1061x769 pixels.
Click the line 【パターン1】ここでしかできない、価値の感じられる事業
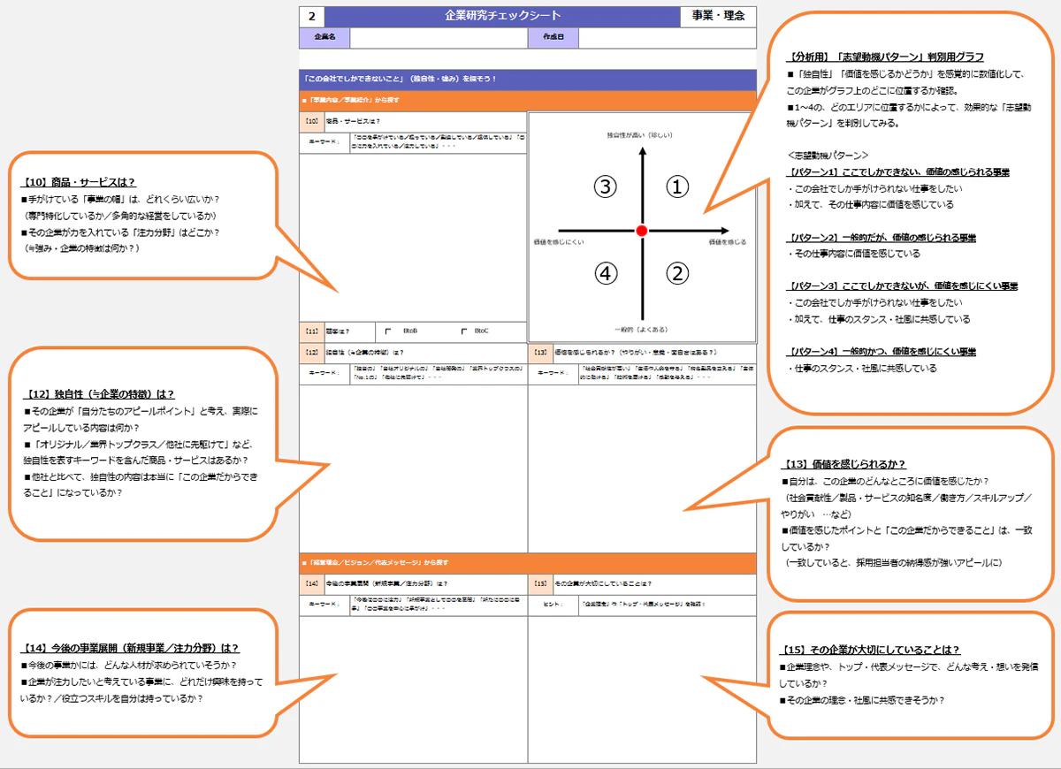coord(898,171)
